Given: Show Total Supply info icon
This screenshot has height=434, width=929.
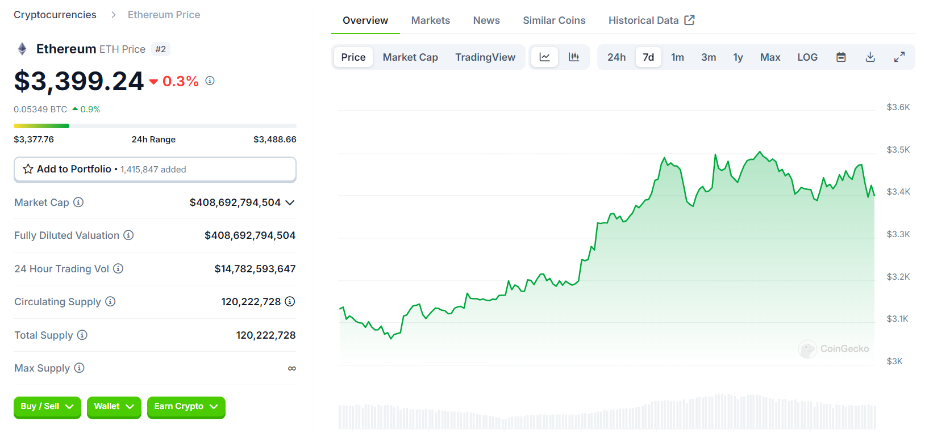Looking at the screenshot, I should (x=82, y=335).
